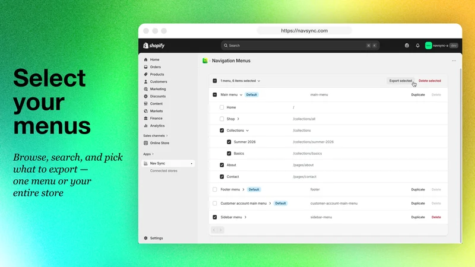The width and height of the screenshot is (475, 267).
Task: Click the Search field in top bar
Action: [300, 46]
